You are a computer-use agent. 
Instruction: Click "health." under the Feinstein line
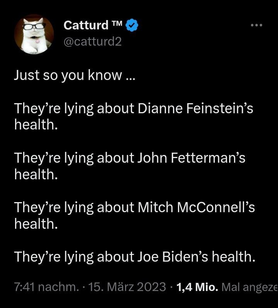[x=36, y=125]
